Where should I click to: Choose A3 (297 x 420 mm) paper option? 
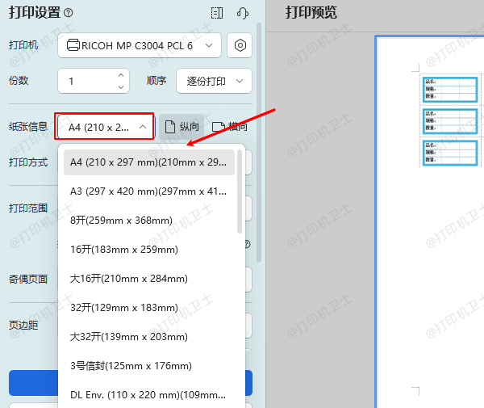point(149,191)
